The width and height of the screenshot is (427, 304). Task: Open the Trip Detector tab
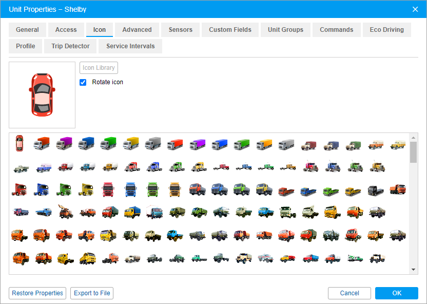pos(70,46)
